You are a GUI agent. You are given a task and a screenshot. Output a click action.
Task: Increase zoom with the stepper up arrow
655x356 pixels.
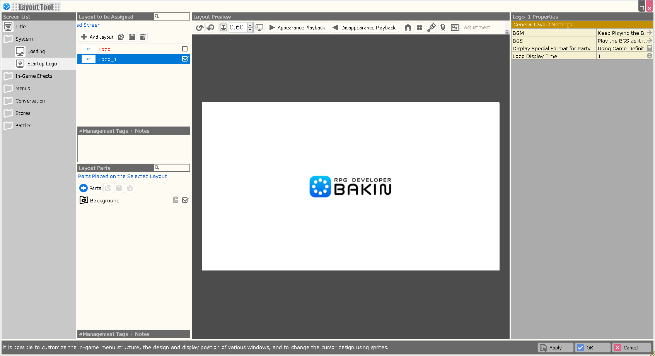[x=250, y=25]
